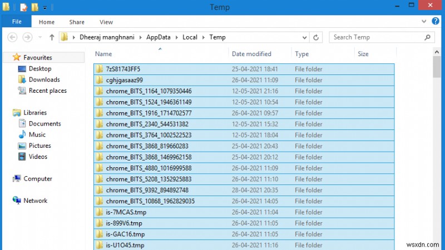445x250 pixels.
Task: Select the cghjgasaaz99 folder
Action: point(124,80)
